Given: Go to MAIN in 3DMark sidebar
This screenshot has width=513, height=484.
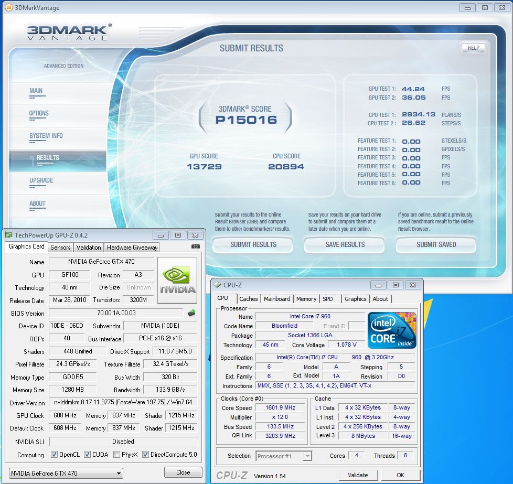Looking at the screenshot, I should [x=36, y=91].
